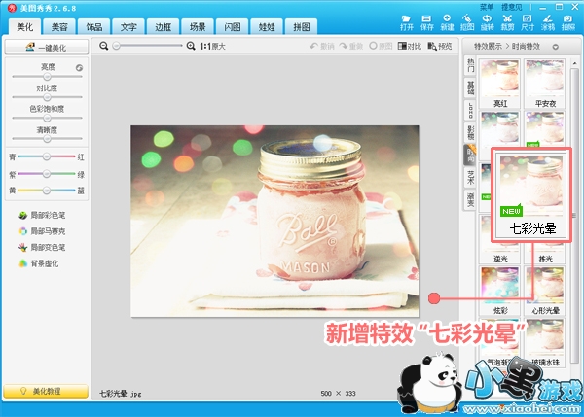
Task: Select the 背景虚化 background blur tool
Action: pyautogui.click(x=39, y=263)
